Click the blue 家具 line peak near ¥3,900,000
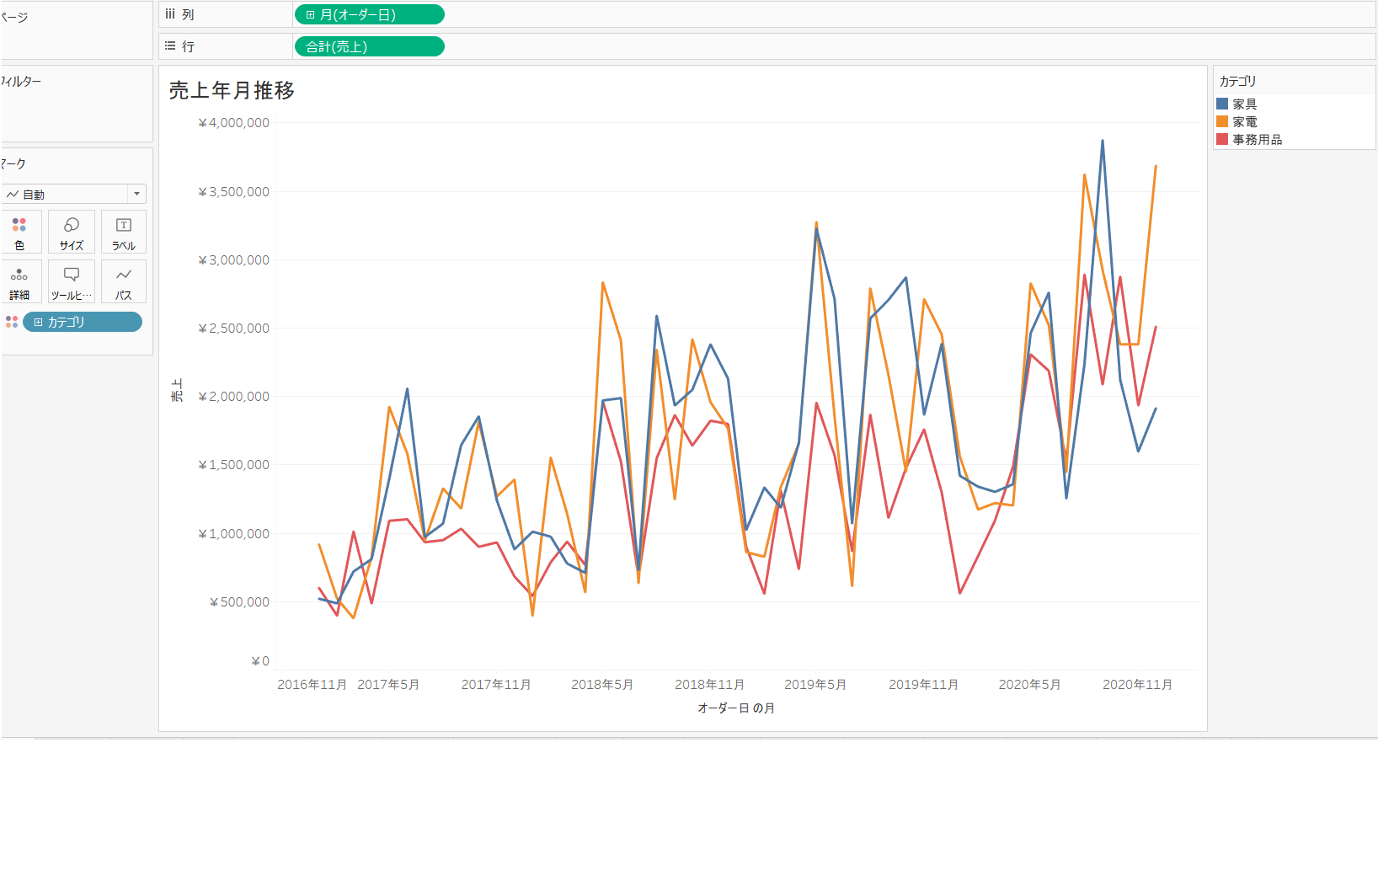Image resolution: width=1378 pixels, height=887 pixels. (1102, 142)
